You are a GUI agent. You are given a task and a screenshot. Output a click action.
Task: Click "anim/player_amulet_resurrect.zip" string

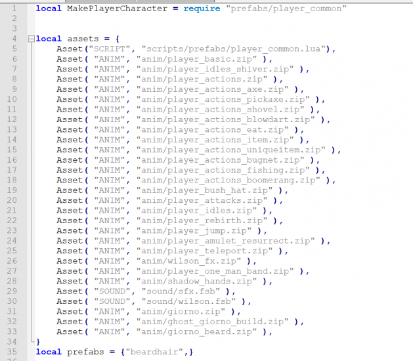[225, 241]
